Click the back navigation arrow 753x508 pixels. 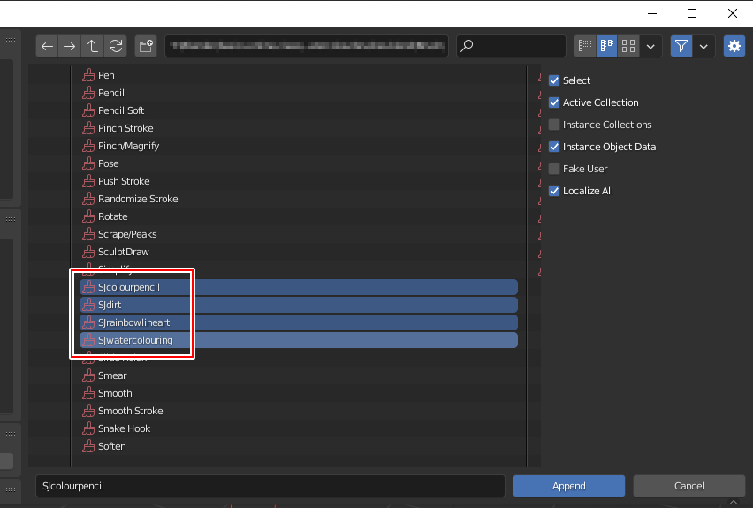coord(48,46)
